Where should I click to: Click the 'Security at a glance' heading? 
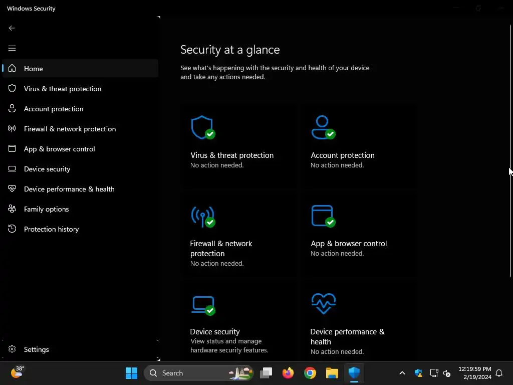[x=230, y=50]
